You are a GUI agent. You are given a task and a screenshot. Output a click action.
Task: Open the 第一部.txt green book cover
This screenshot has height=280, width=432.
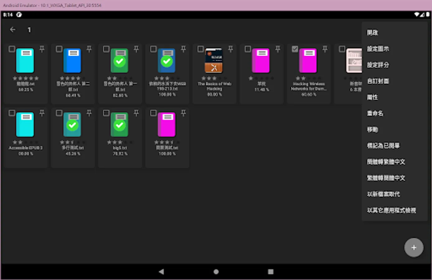tap(120, 60)
